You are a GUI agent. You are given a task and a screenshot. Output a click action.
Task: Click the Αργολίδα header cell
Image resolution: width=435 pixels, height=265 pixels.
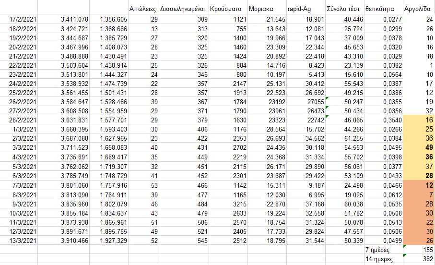(x=418, y=9)
